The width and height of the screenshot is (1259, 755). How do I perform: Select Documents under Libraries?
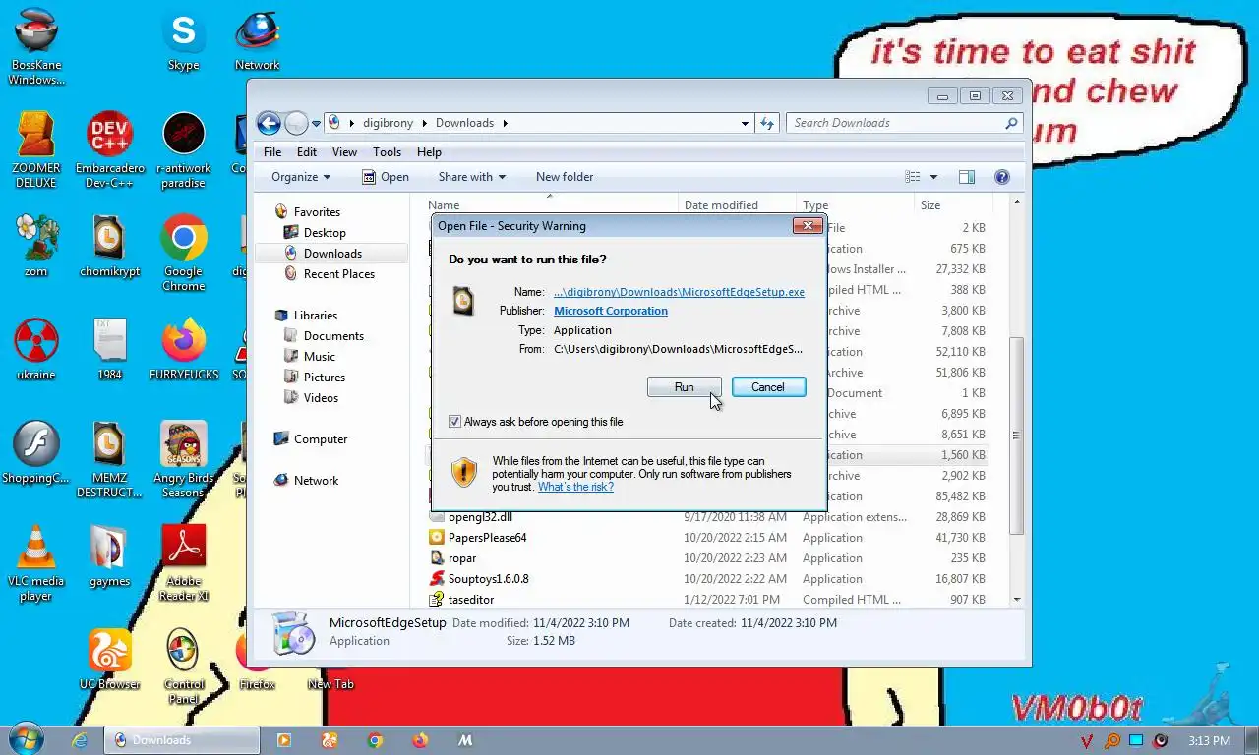coord(333,336)
